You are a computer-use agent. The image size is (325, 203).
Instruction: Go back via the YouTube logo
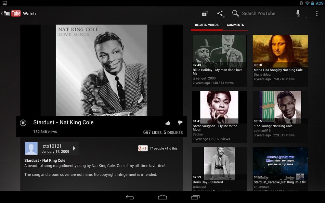(12, 14)
